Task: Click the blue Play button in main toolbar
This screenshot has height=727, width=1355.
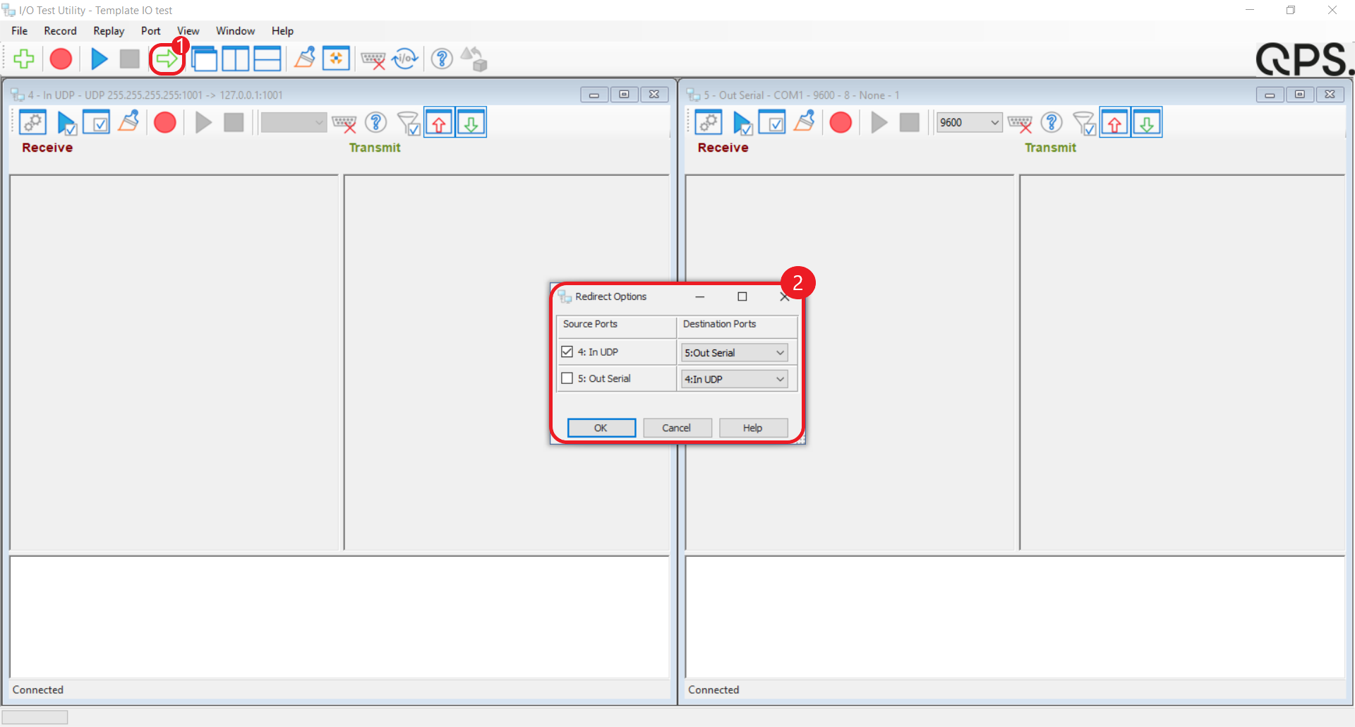Action: (99, 59)
